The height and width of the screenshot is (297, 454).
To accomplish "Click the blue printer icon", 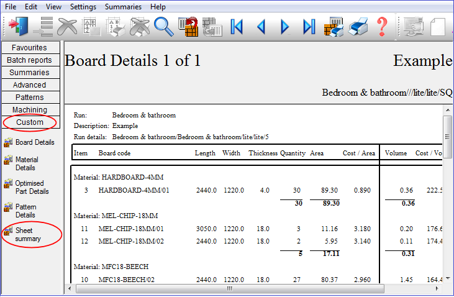I will click(358, 27).
